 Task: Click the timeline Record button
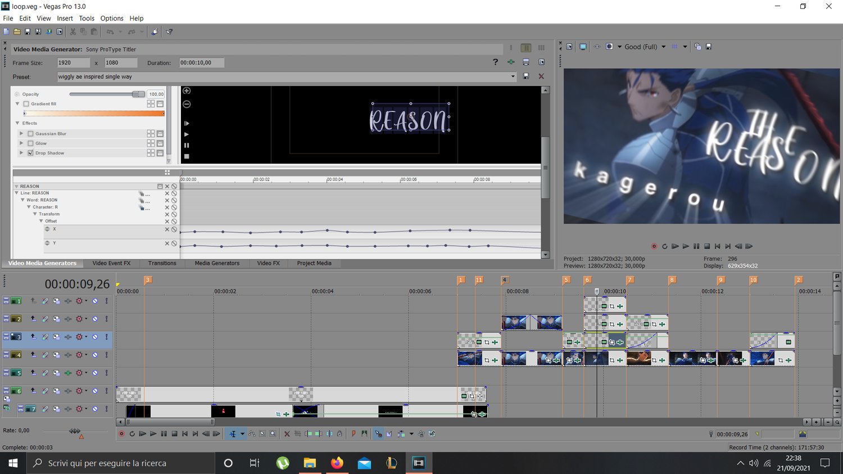[x=121, y=434]
